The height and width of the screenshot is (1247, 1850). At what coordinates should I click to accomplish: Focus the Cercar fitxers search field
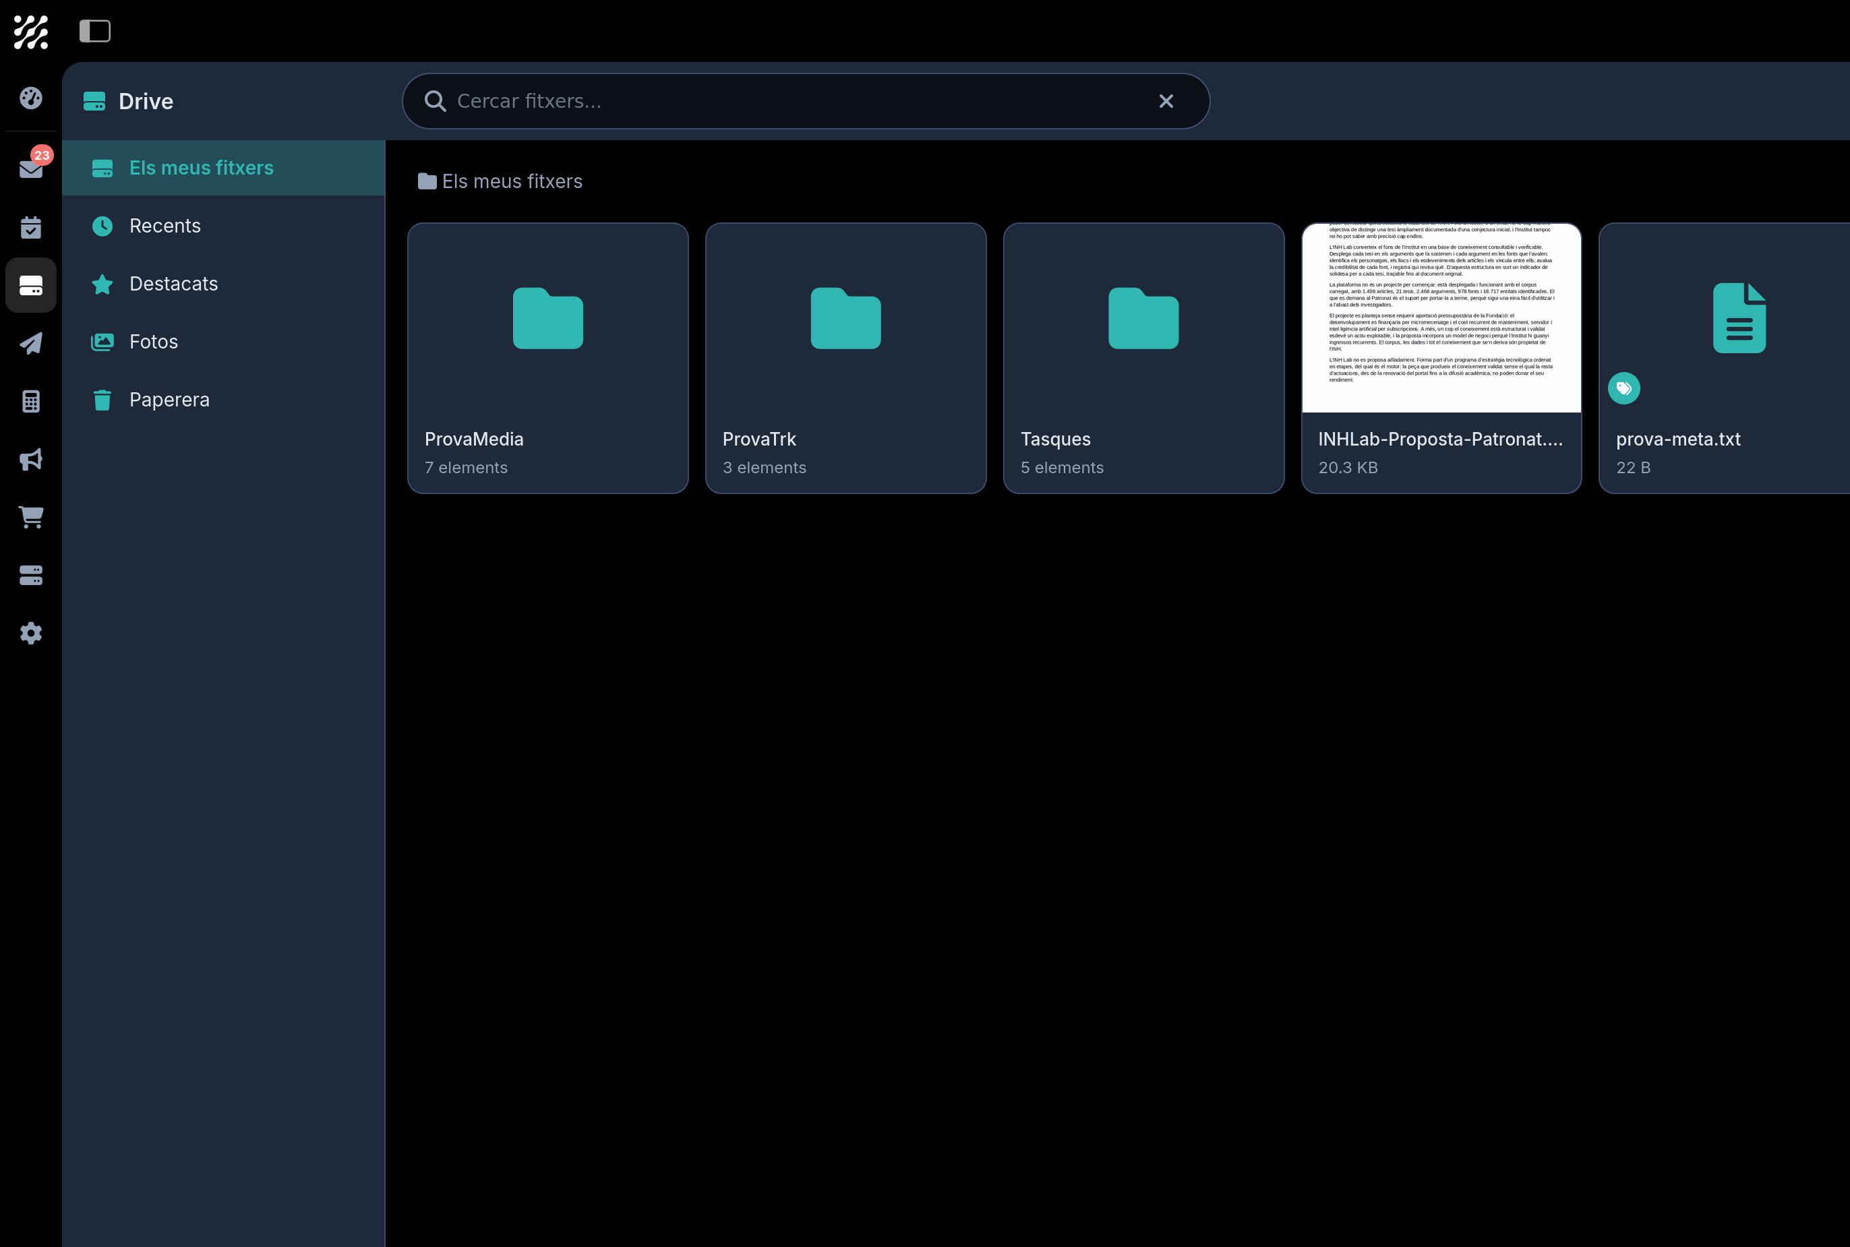pos(805,101)
